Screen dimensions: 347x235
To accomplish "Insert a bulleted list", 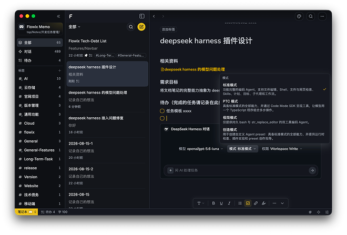I will (x=240, y=203).
